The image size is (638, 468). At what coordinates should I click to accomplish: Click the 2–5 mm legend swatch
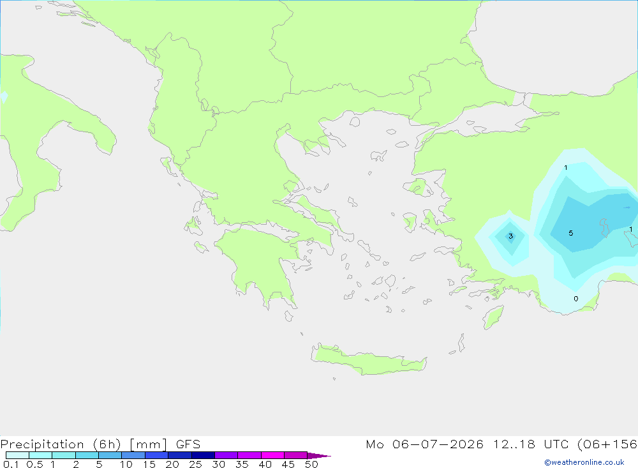87,455
